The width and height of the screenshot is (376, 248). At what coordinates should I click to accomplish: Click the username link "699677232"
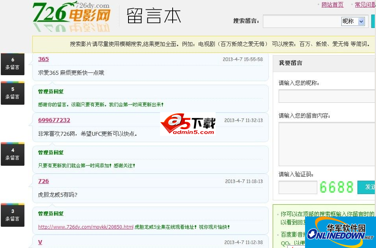tap(54, 120)
